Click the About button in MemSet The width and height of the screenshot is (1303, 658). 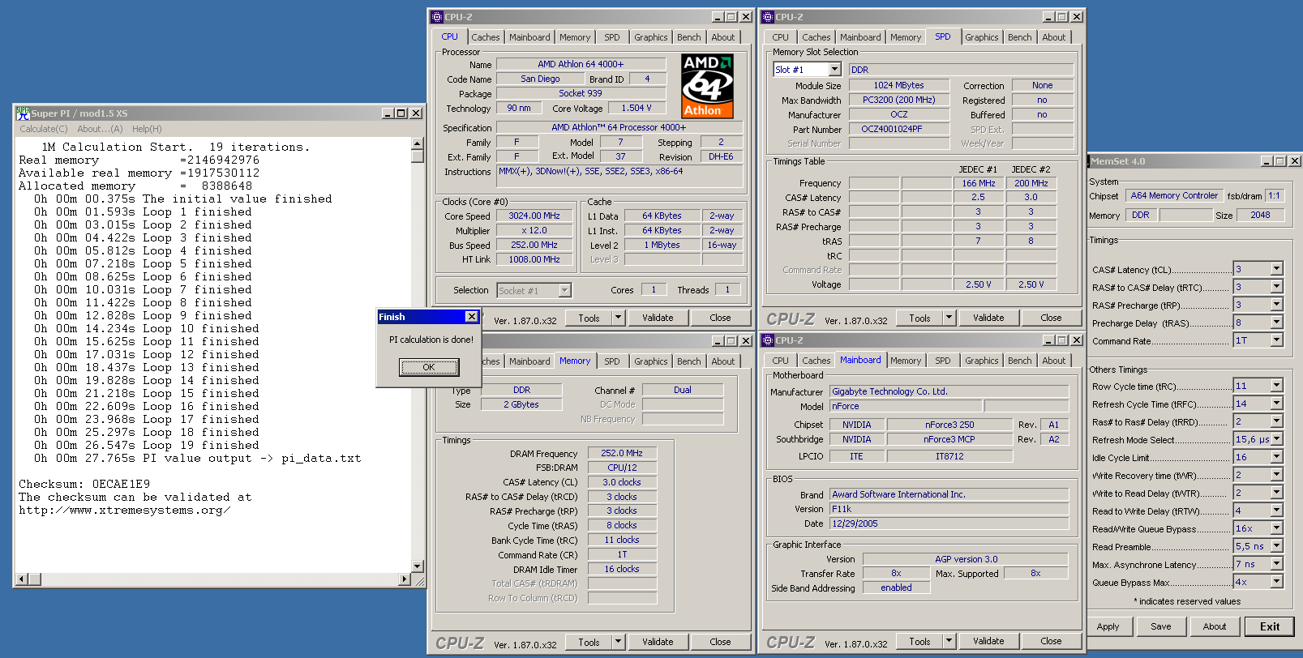[1215, 626]
